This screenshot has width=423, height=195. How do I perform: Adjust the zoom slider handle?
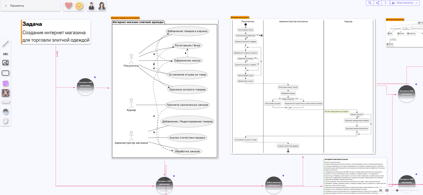397,190
